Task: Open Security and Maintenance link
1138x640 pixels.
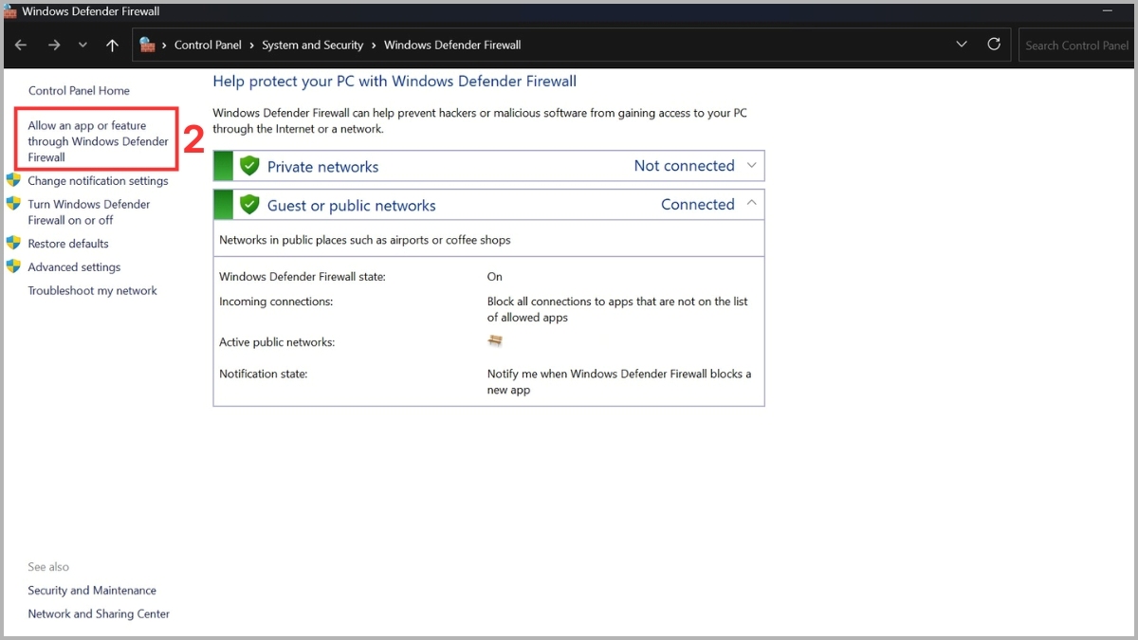Action: pyautogui.click(x=92, y=591)
